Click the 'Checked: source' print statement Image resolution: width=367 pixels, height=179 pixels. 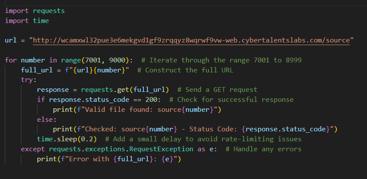tap(195, 129)
